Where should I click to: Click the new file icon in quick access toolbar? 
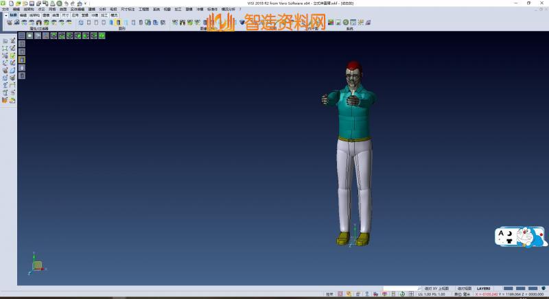(x=11, y=3)
